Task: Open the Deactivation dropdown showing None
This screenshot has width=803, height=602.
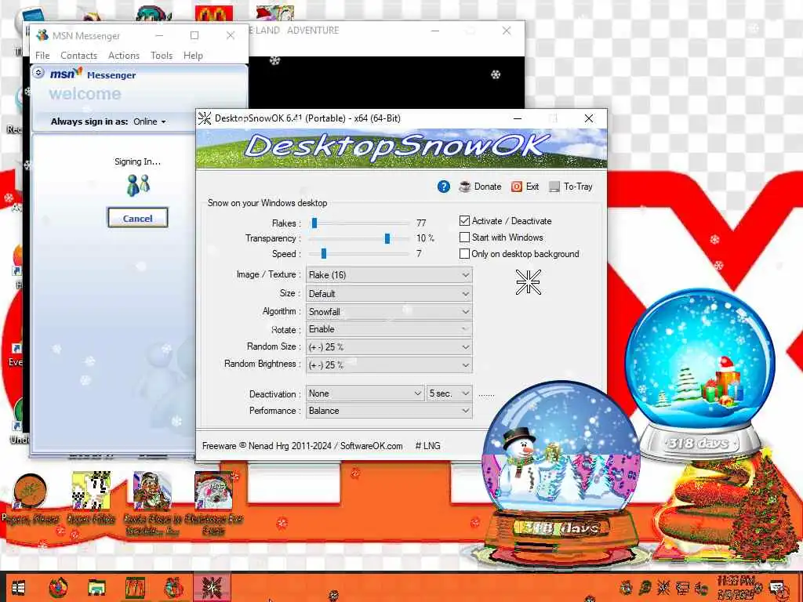Action: point(365,393)
